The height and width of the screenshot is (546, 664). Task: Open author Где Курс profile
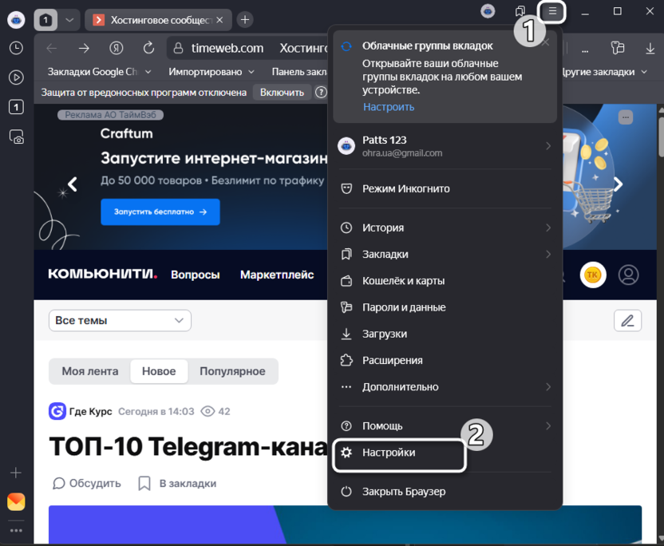(x=81, y=411)
